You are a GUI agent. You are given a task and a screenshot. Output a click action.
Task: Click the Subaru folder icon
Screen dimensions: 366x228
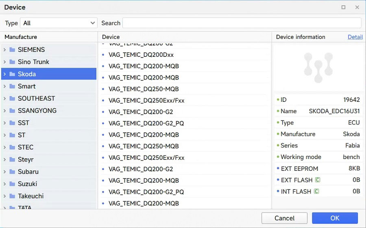(12, 172)
